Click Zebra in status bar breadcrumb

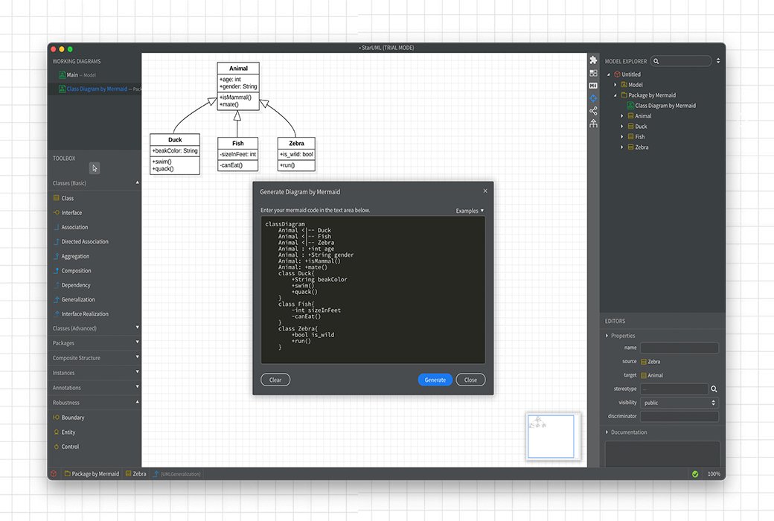135,474
